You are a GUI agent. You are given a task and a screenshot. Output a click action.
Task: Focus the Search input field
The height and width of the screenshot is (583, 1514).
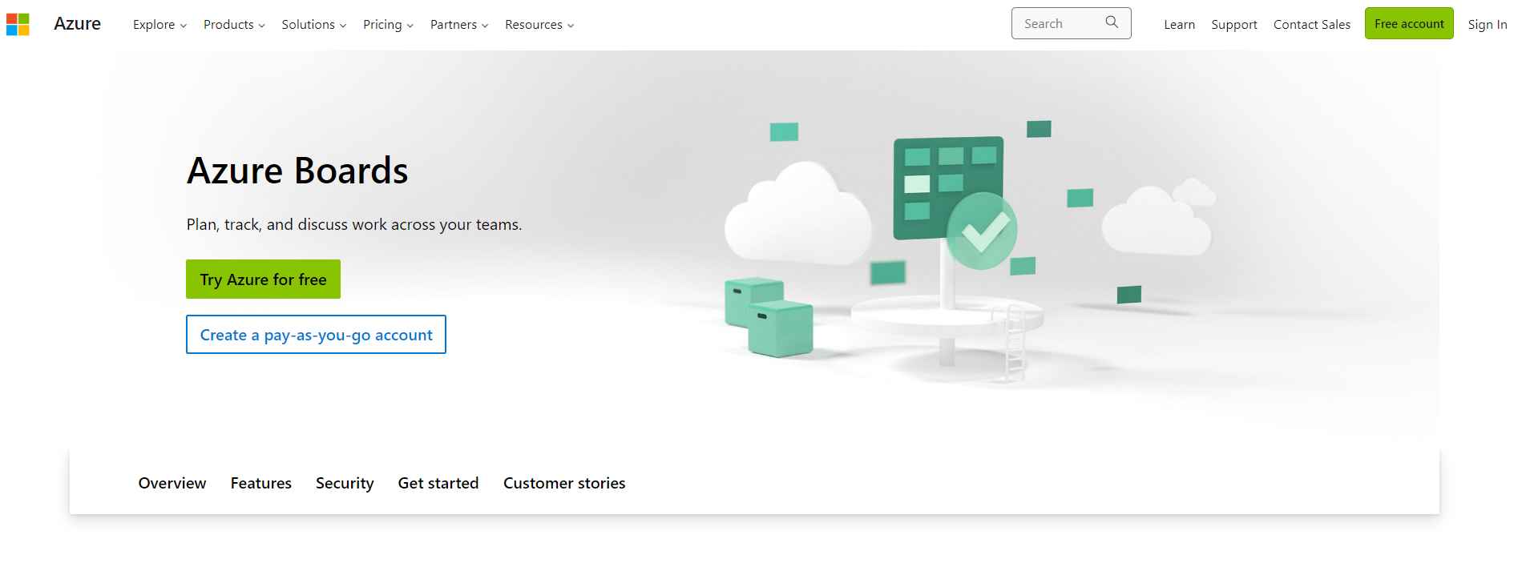click(x=1071, y=23)
